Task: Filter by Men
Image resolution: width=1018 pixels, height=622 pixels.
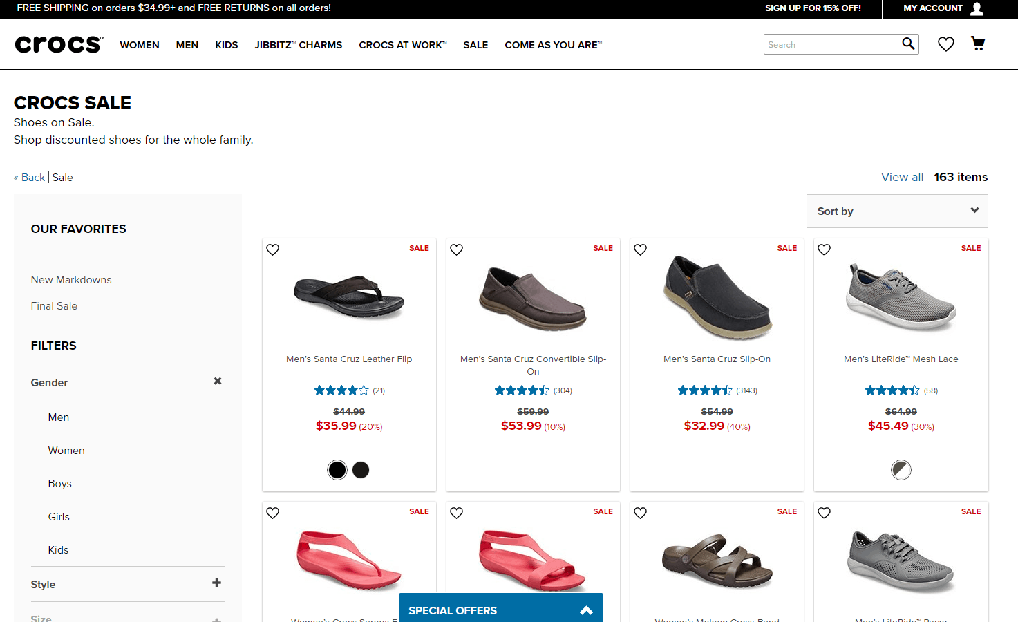Action: tap(59, 417)
